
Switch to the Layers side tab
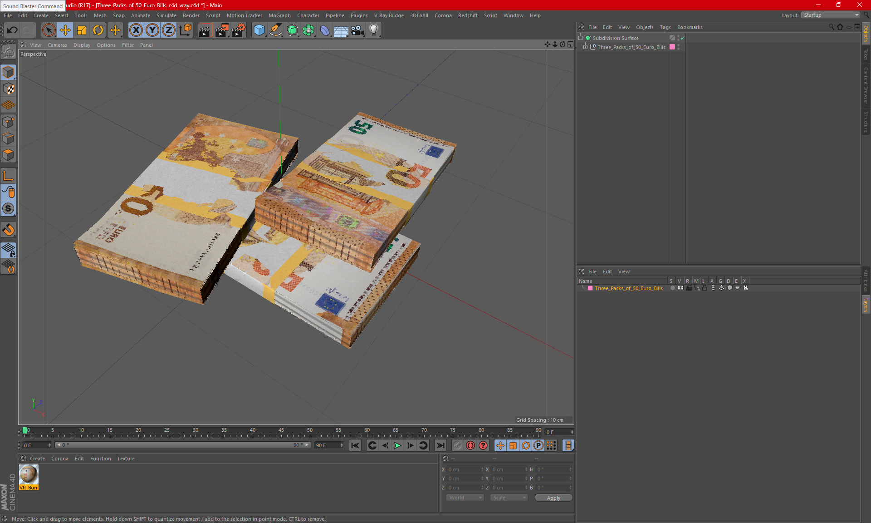pos(866,305)
